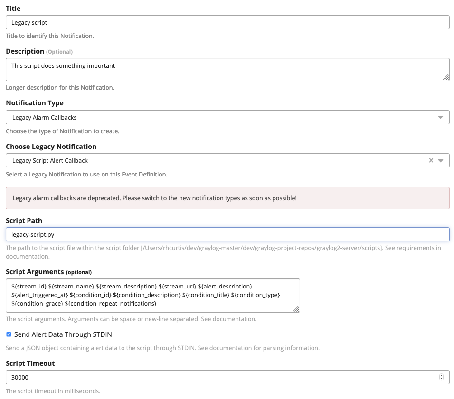Disable Send Alert Data Through STDIN

[8, 334]
